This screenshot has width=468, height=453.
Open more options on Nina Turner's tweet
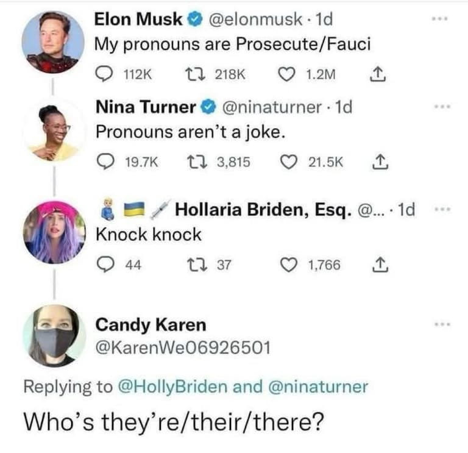click(x=441, y=107)
